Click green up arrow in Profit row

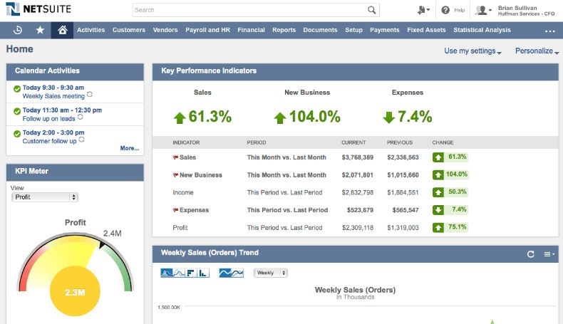438,227
